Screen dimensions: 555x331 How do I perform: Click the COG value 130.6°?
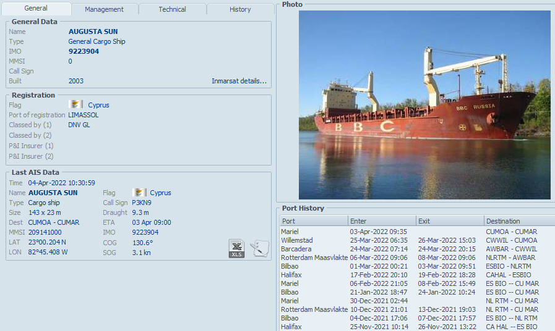[x=143, y=243]
